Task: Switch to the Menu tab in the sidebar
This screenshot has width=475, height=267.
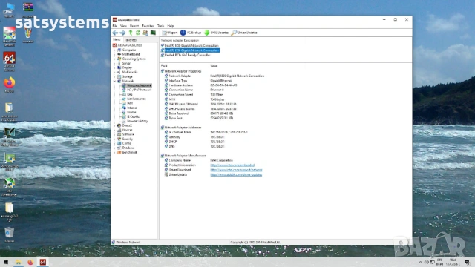Action: pos(117,39)
